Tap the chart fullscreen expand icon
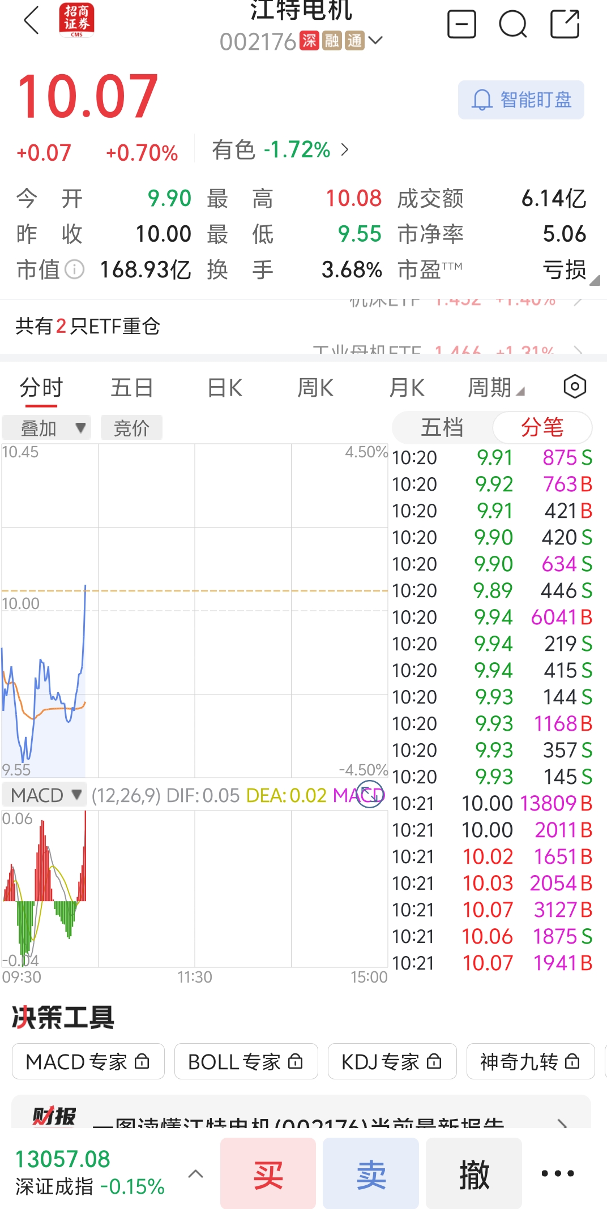 pyautogui.click(x=370, y=794)
